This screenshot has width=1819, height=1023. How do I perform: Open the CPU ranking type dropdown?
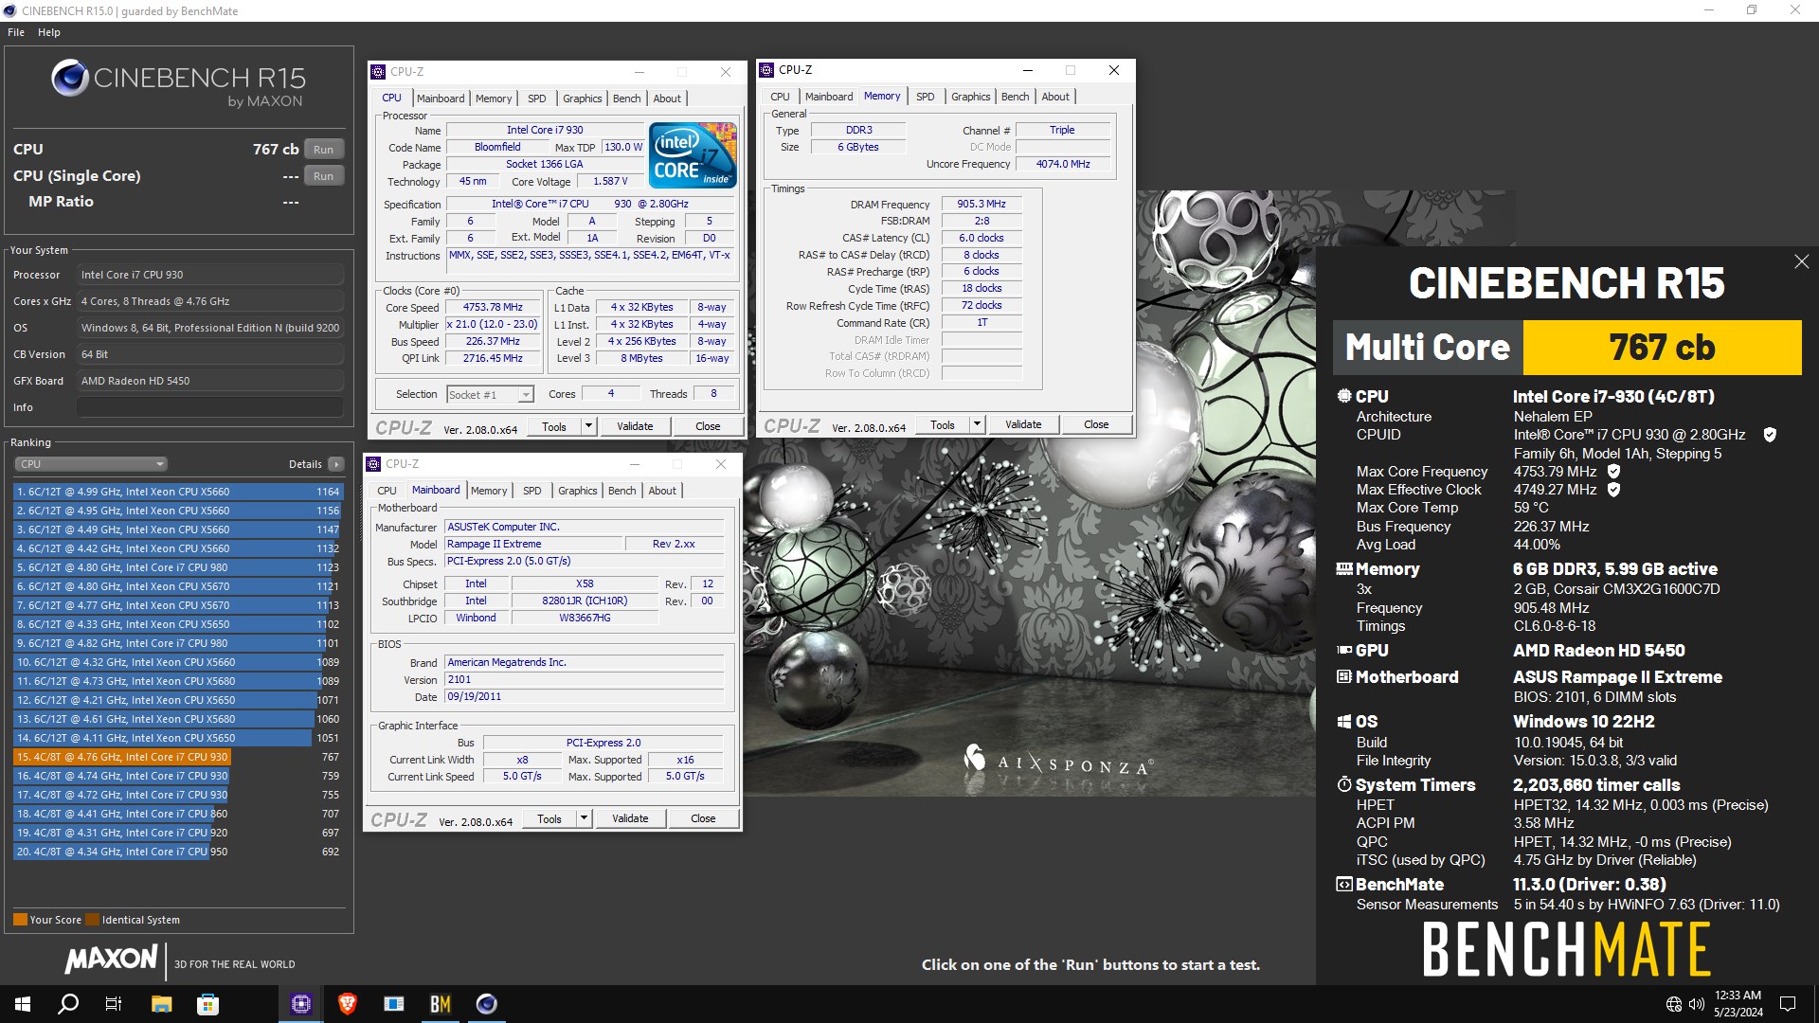tap(91, 464)
